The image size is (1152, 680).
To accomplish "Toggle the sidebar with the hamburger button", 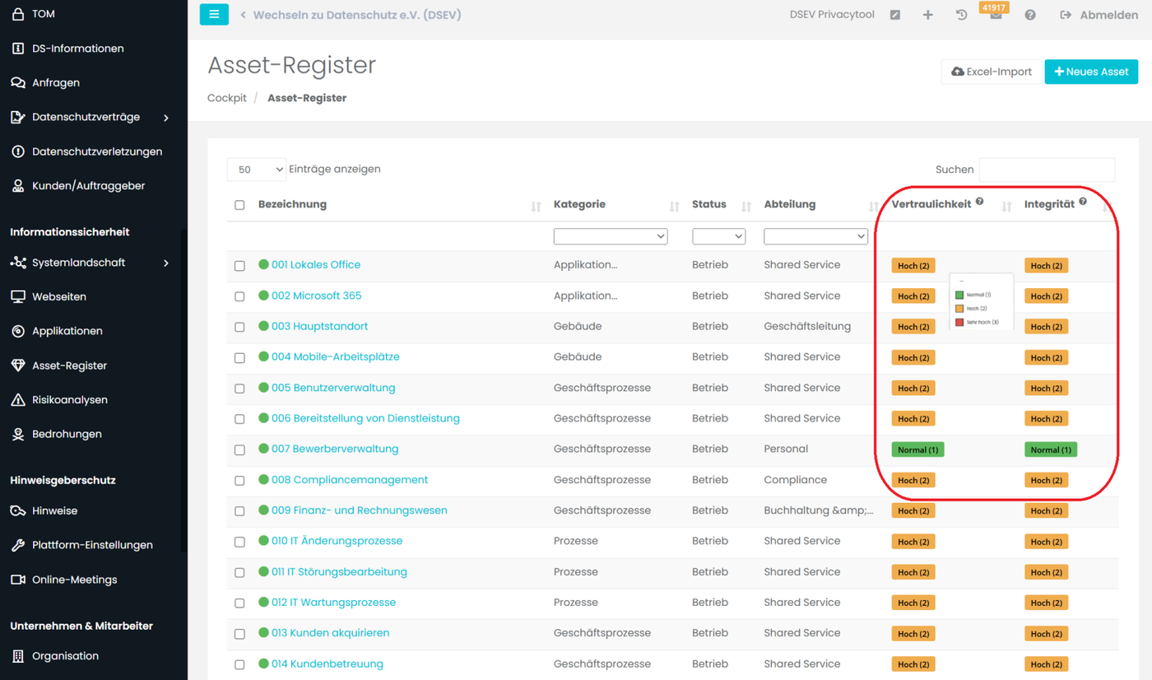I will pyautogui.click(x=214, y=14).
